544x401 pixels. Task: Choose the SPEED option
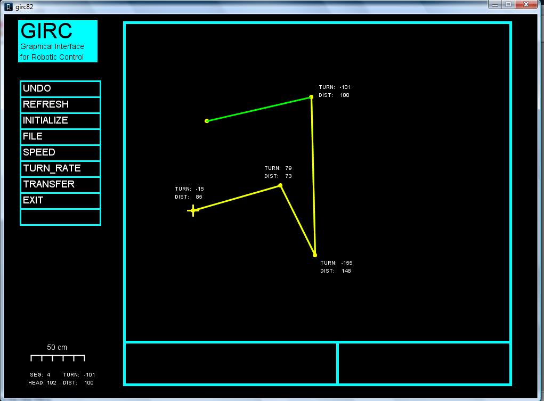(x=60, y=153)
